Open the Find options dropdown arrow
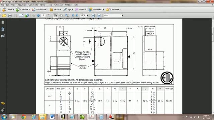 [123, 16]
